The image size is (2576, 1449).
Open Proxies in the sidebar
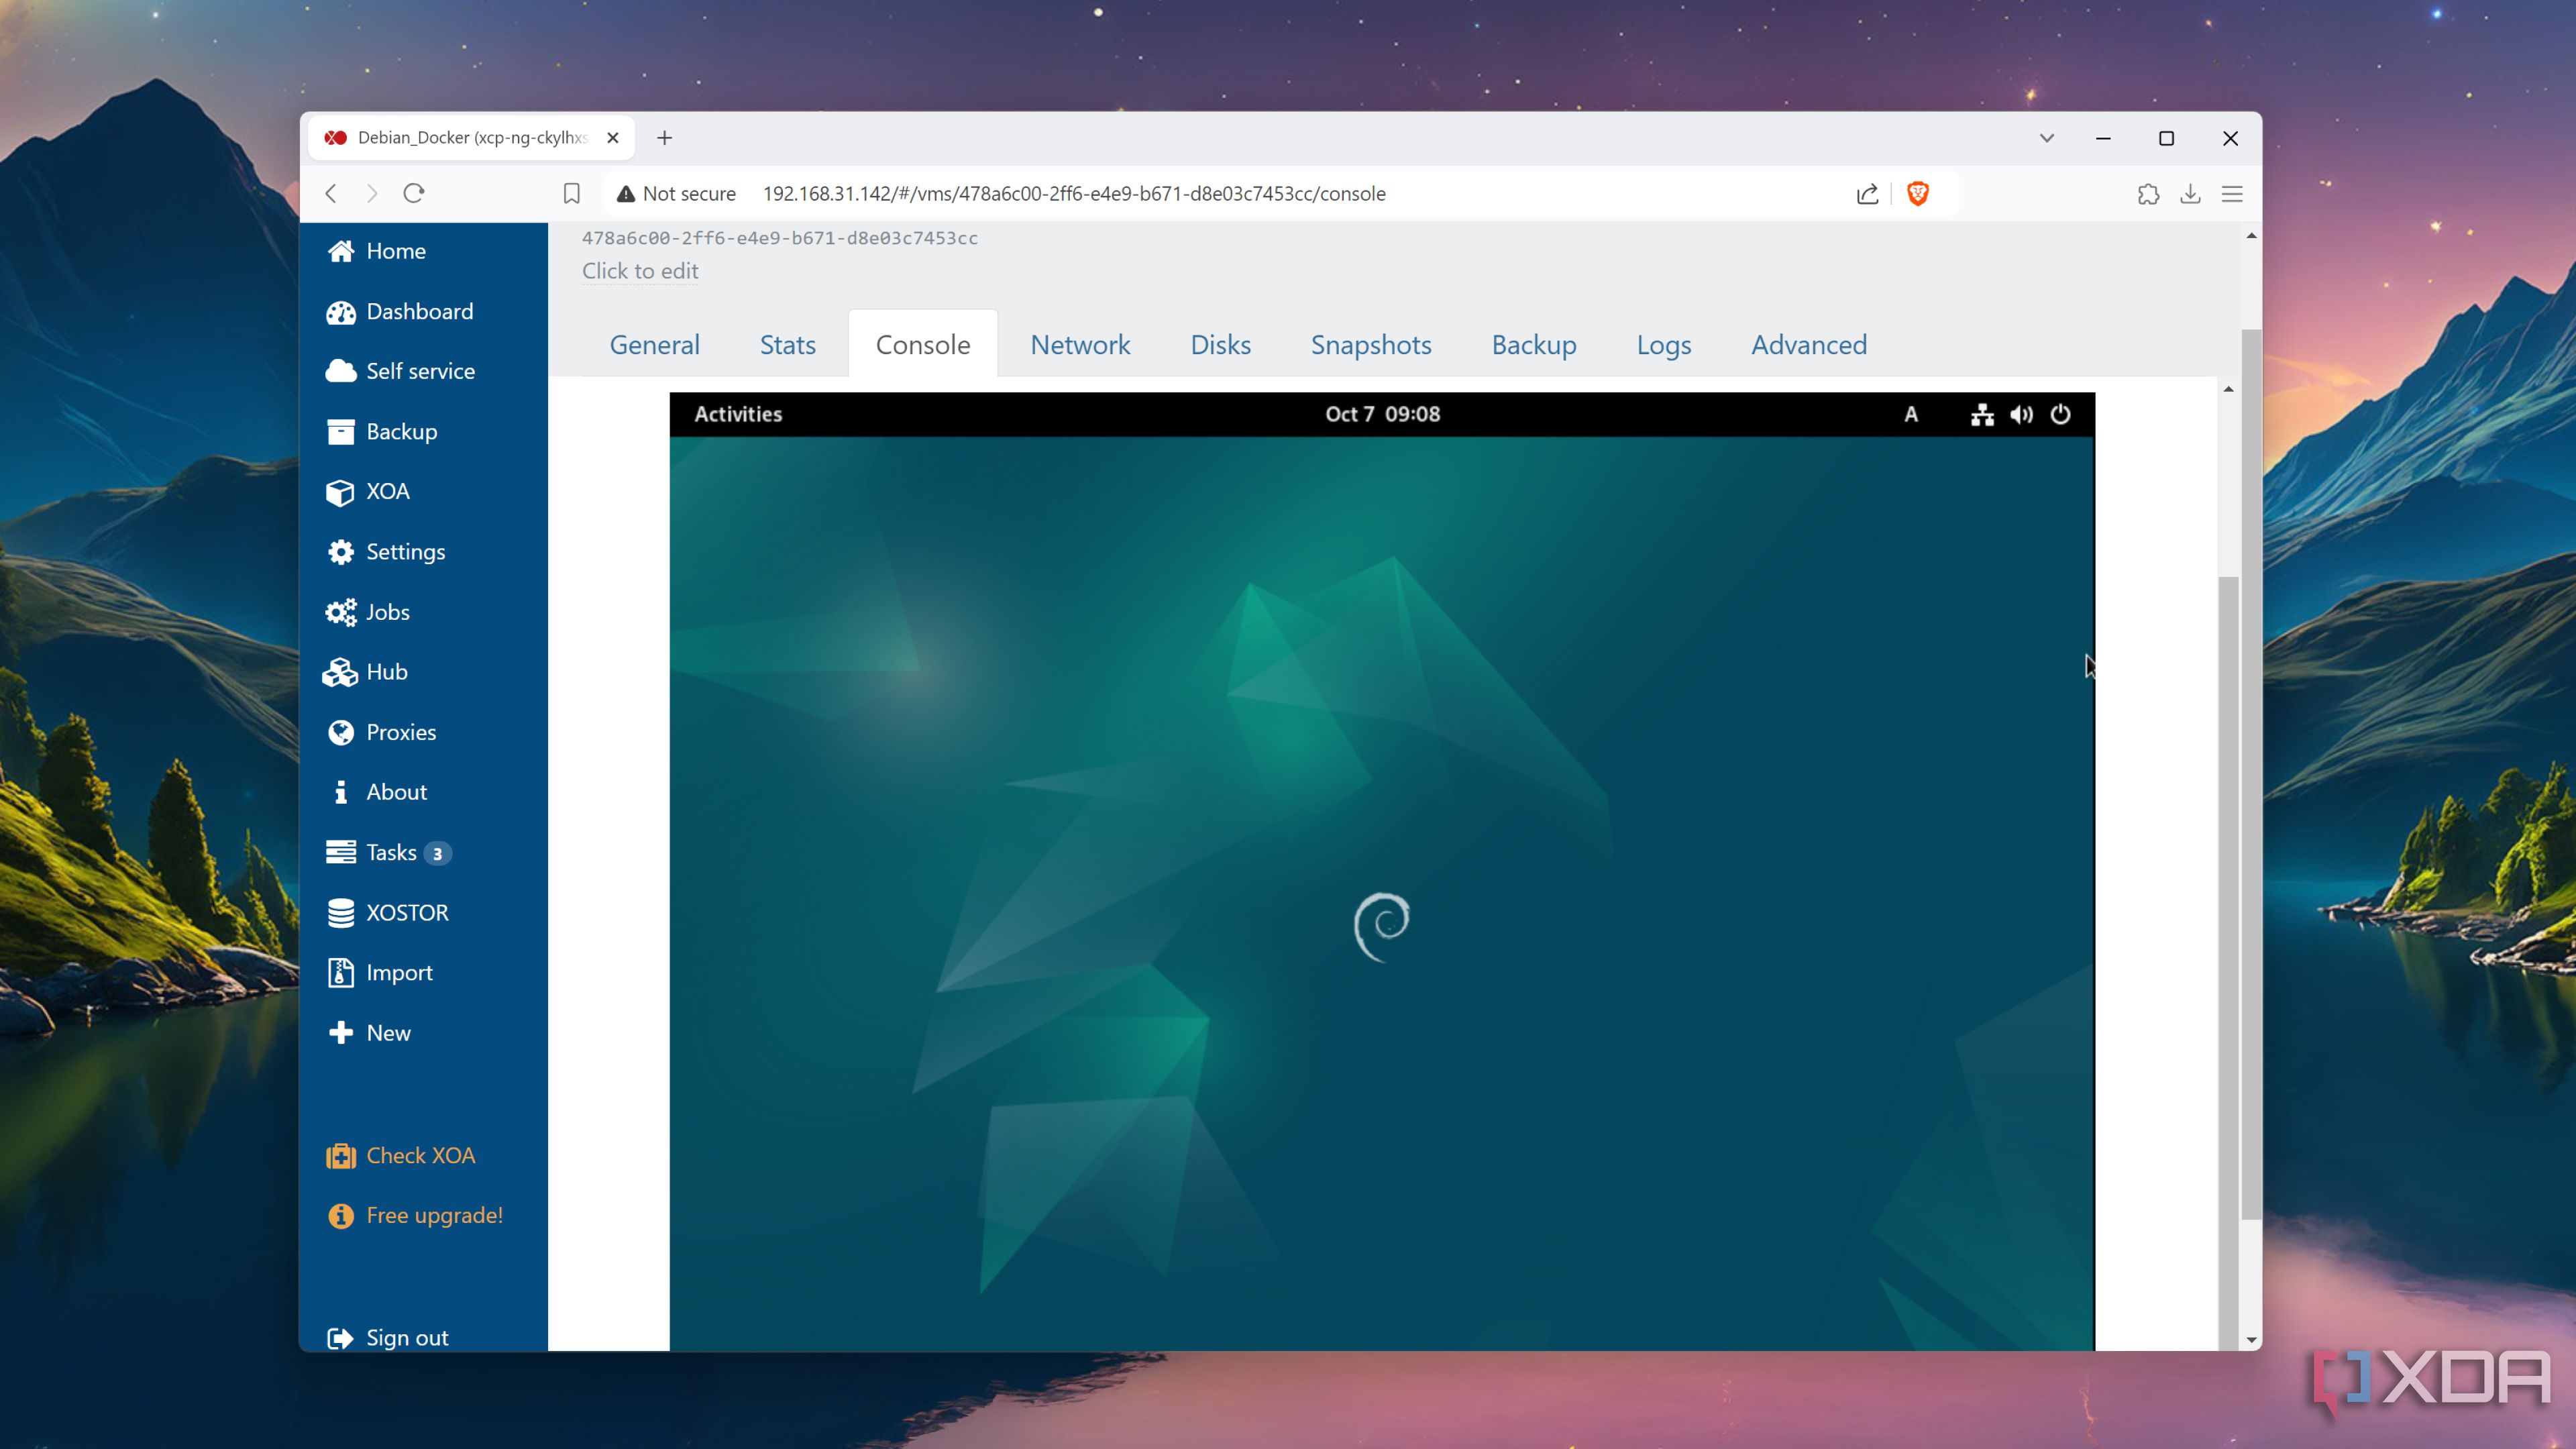[400, 732]
